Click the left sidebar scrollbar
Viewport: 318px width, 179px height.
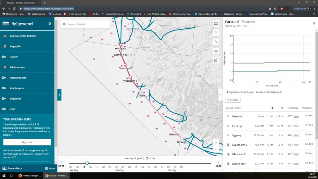point(56,83)
